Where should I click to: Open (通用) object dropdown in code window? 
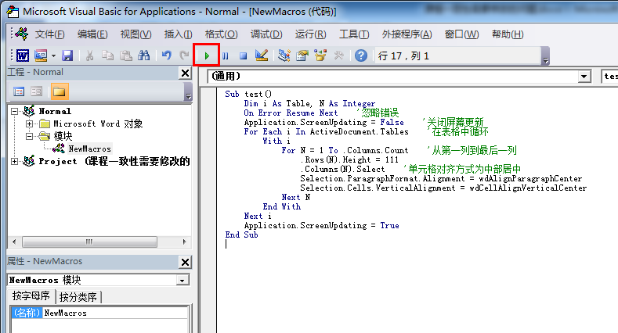tap(584, 77)
